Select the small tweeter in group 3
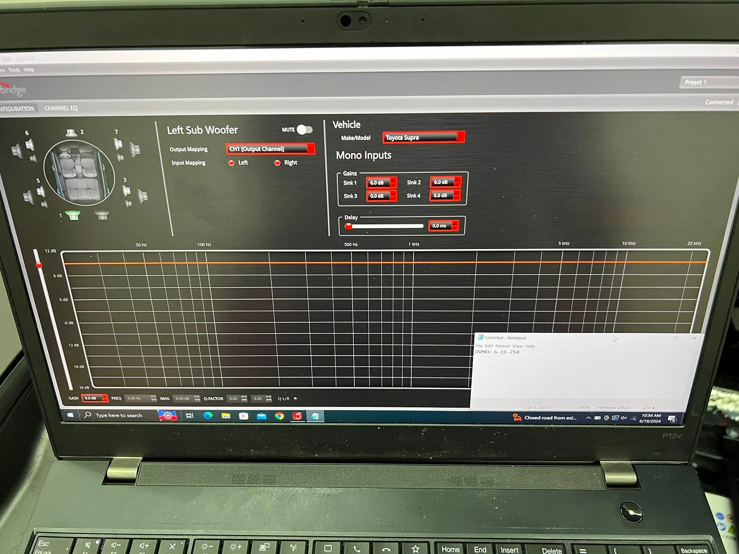 (x=129, y=203)
